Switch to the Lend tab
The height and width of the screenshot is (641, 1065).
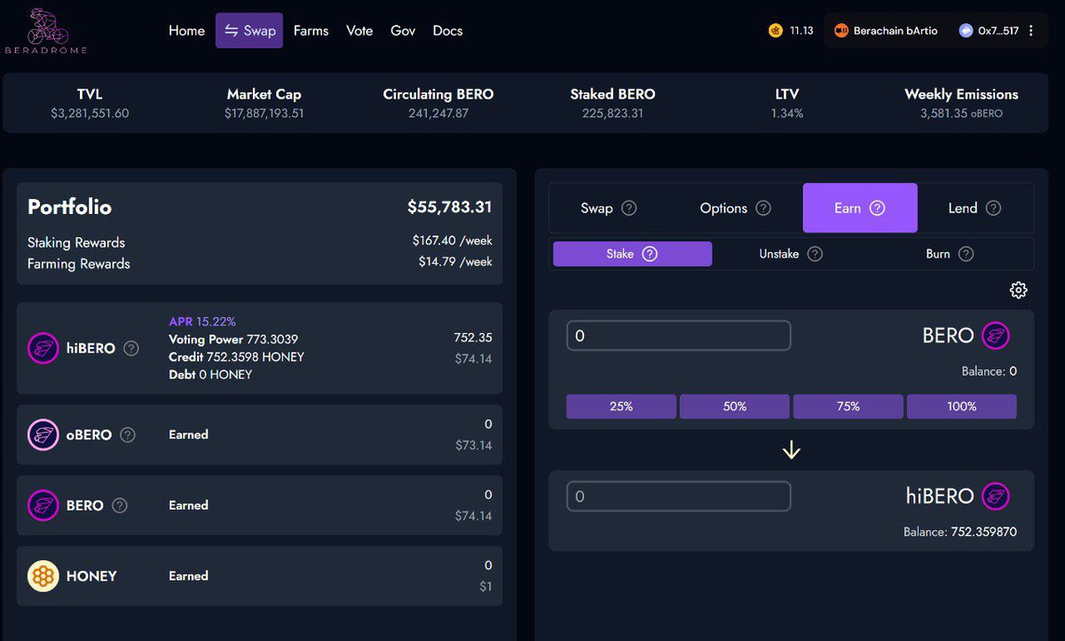[x=974, y=208]
